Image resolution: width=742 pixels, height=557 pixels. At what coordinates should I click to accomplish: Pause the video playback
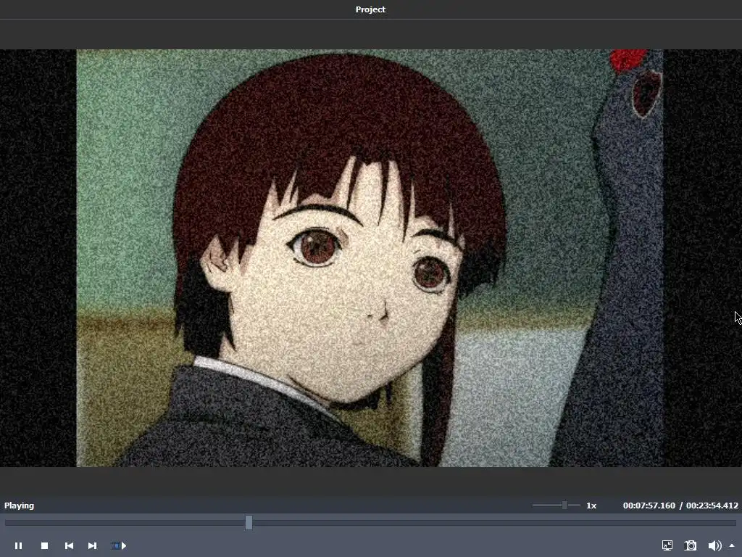pos(18,545)
